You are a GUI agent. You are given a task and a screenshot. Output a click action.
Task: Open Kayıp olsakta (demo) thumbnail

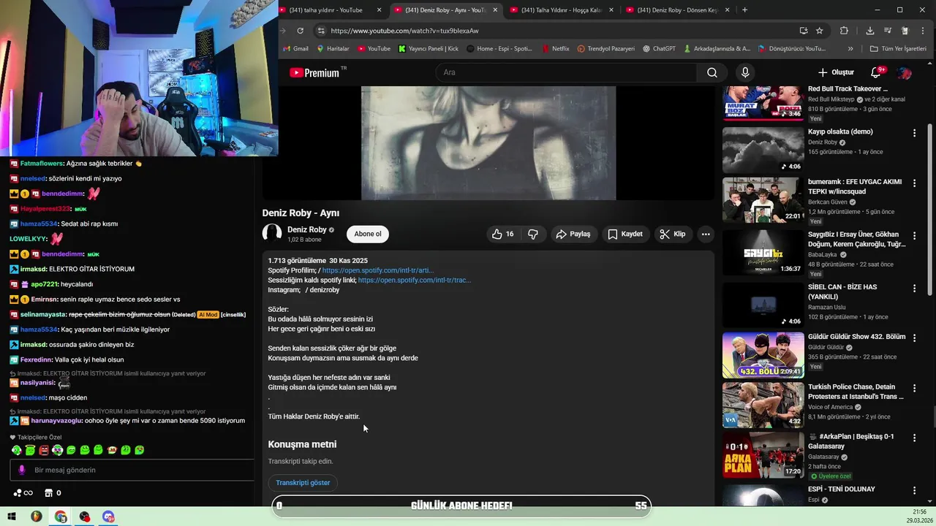click(x=763, y=150)
